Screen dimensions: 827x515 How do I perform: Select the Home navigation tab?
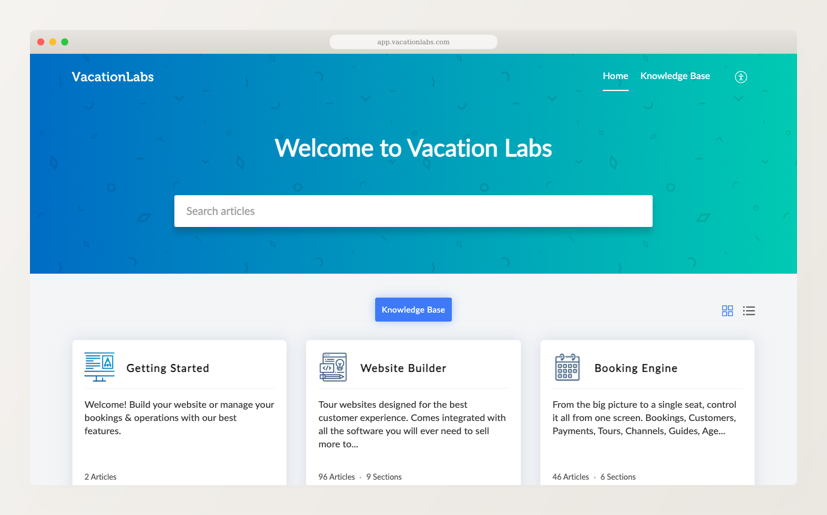[615, 76]
